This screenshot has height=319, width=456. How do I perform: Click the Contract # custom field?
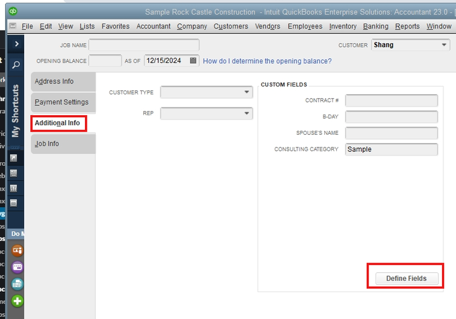pos(391,101)
